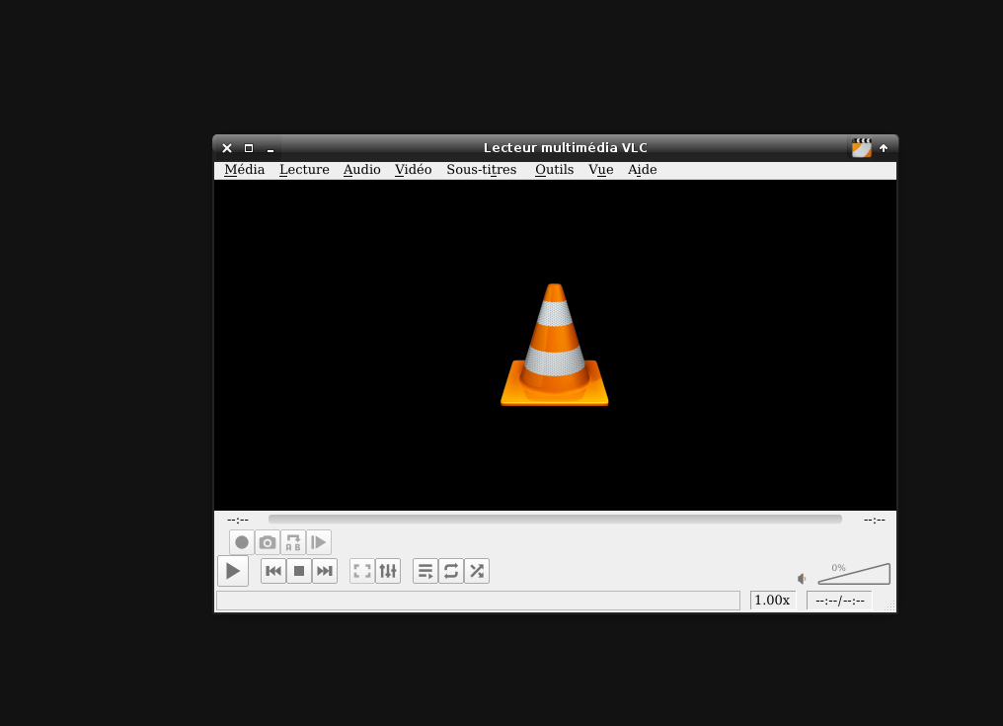Maximize the VLC window
1003x726 pixels.
[249, 148]
